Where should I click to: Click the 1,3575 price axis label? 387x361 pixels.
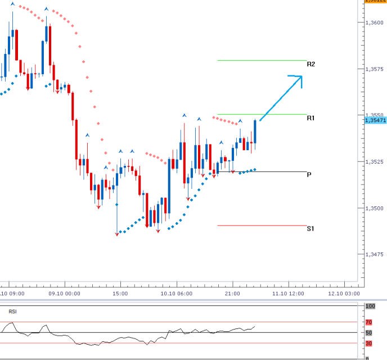pos(375,69)
